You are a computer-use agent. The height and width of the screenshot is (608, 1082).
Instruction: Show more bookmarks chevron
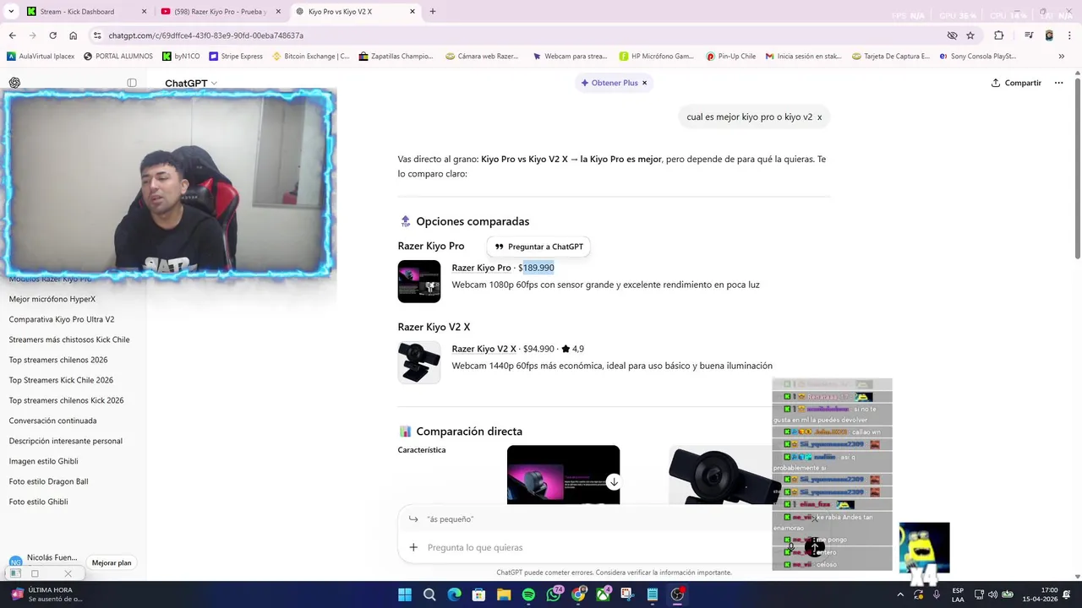point(1062,57)
